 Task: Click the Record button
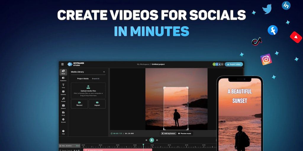(x=79, y=104)
